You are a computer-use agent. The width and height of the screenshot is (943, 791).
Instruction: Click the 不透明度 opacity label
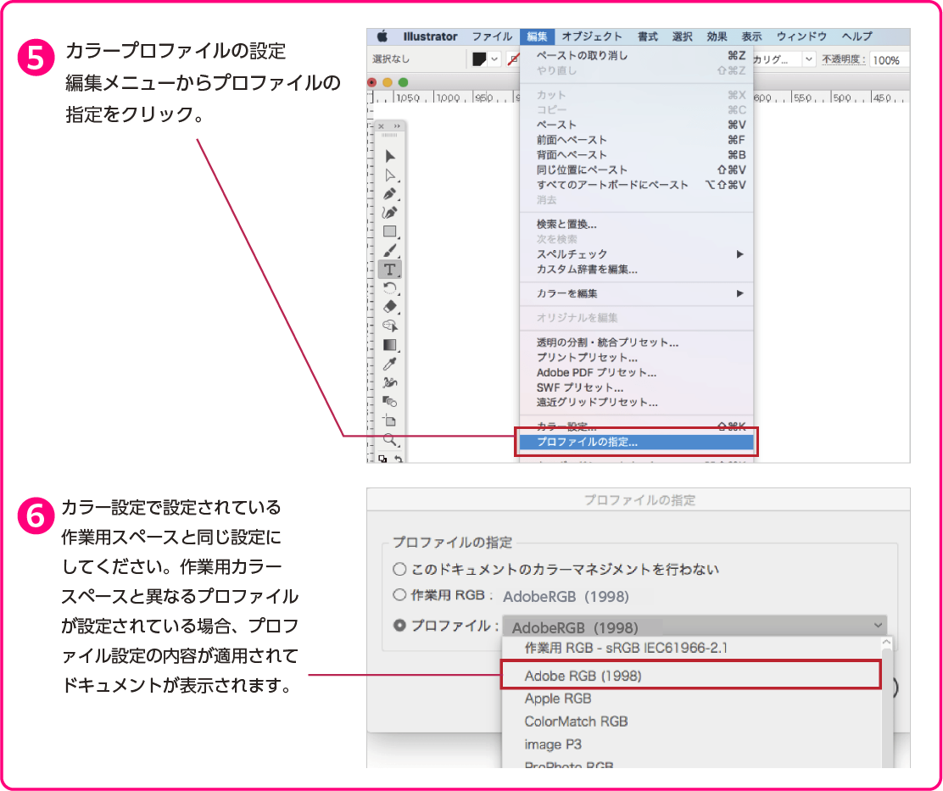click(x=844, y=59)
